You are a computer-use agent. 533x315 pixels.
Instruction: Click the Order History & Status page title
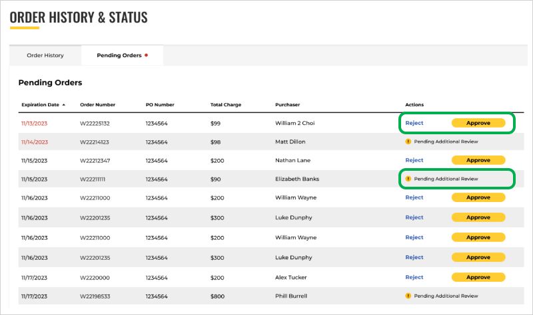[x=79, y=17]
